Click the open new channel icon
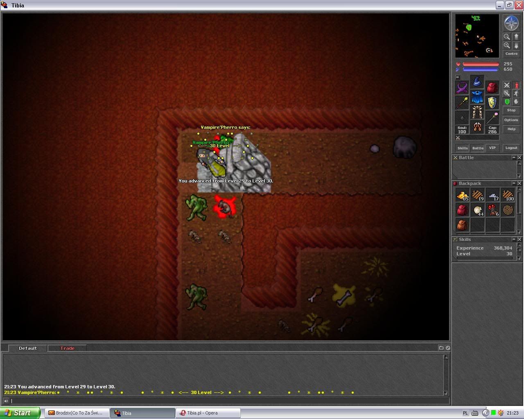 (x=441, y=348)
